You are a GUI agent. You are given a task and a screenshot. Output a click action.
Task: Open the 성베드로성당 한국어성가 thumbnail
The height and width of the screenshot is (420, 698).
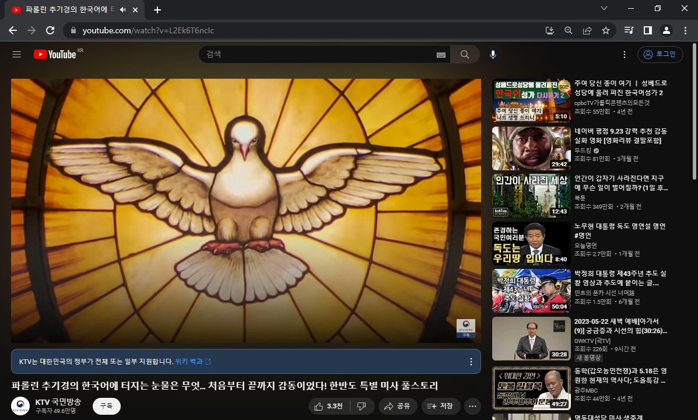click(531, 101)
